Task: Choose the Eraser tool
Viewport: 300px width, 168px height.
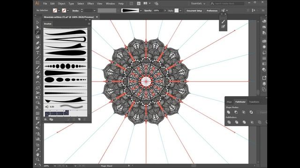Action: tap(37, 77)
